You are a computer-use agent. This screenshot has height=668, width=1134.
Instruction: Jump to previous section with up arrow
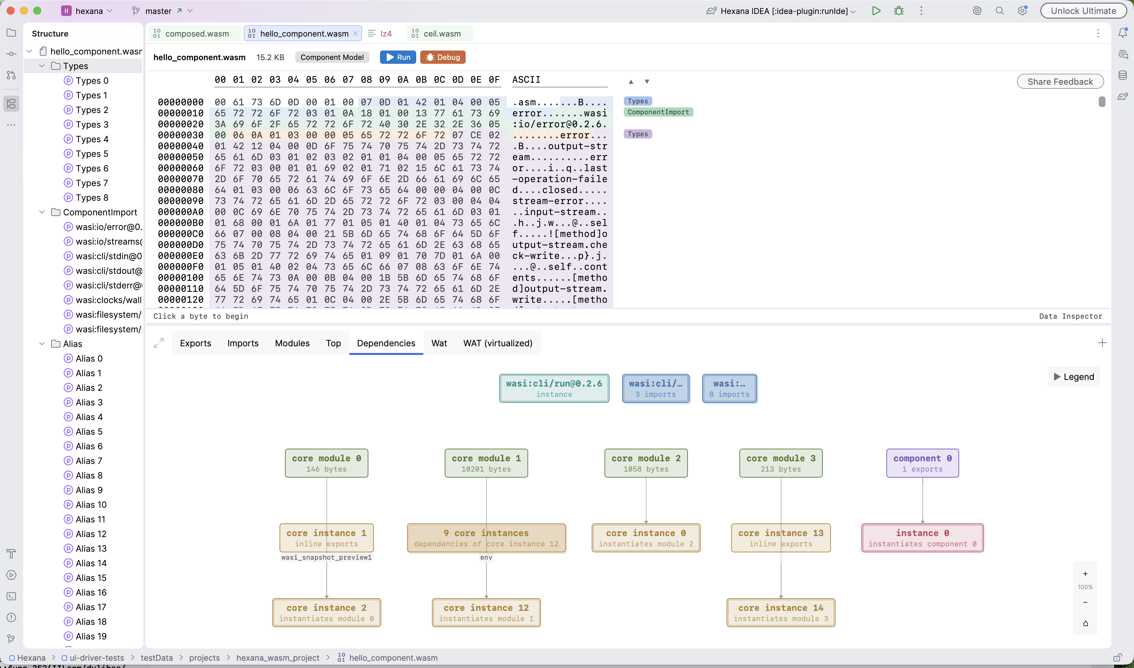(631, 81)
